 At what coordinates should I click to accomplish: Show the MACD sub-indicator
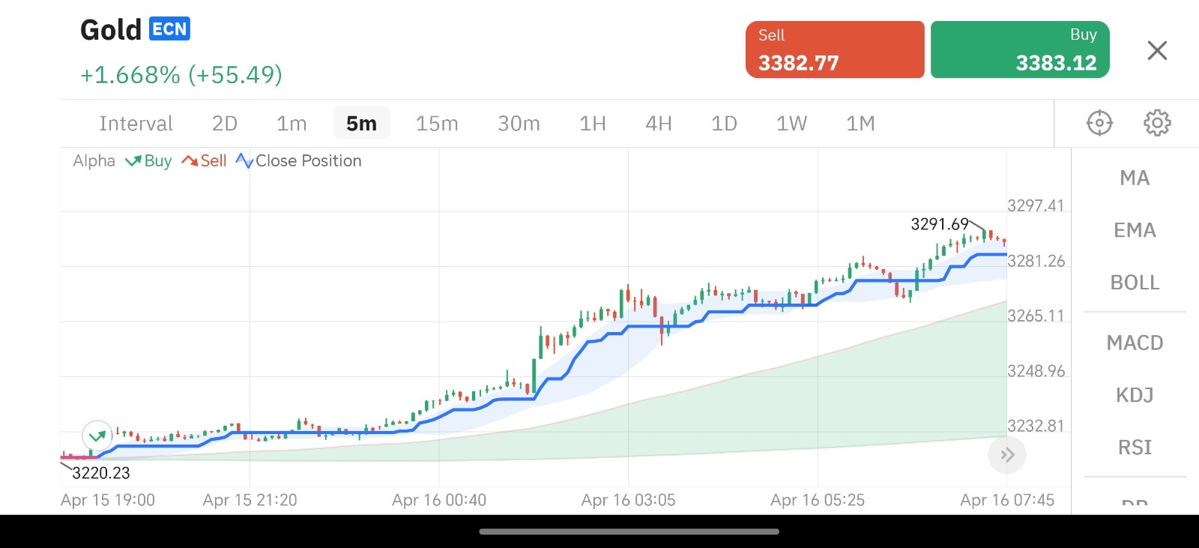coord(1135,343)
